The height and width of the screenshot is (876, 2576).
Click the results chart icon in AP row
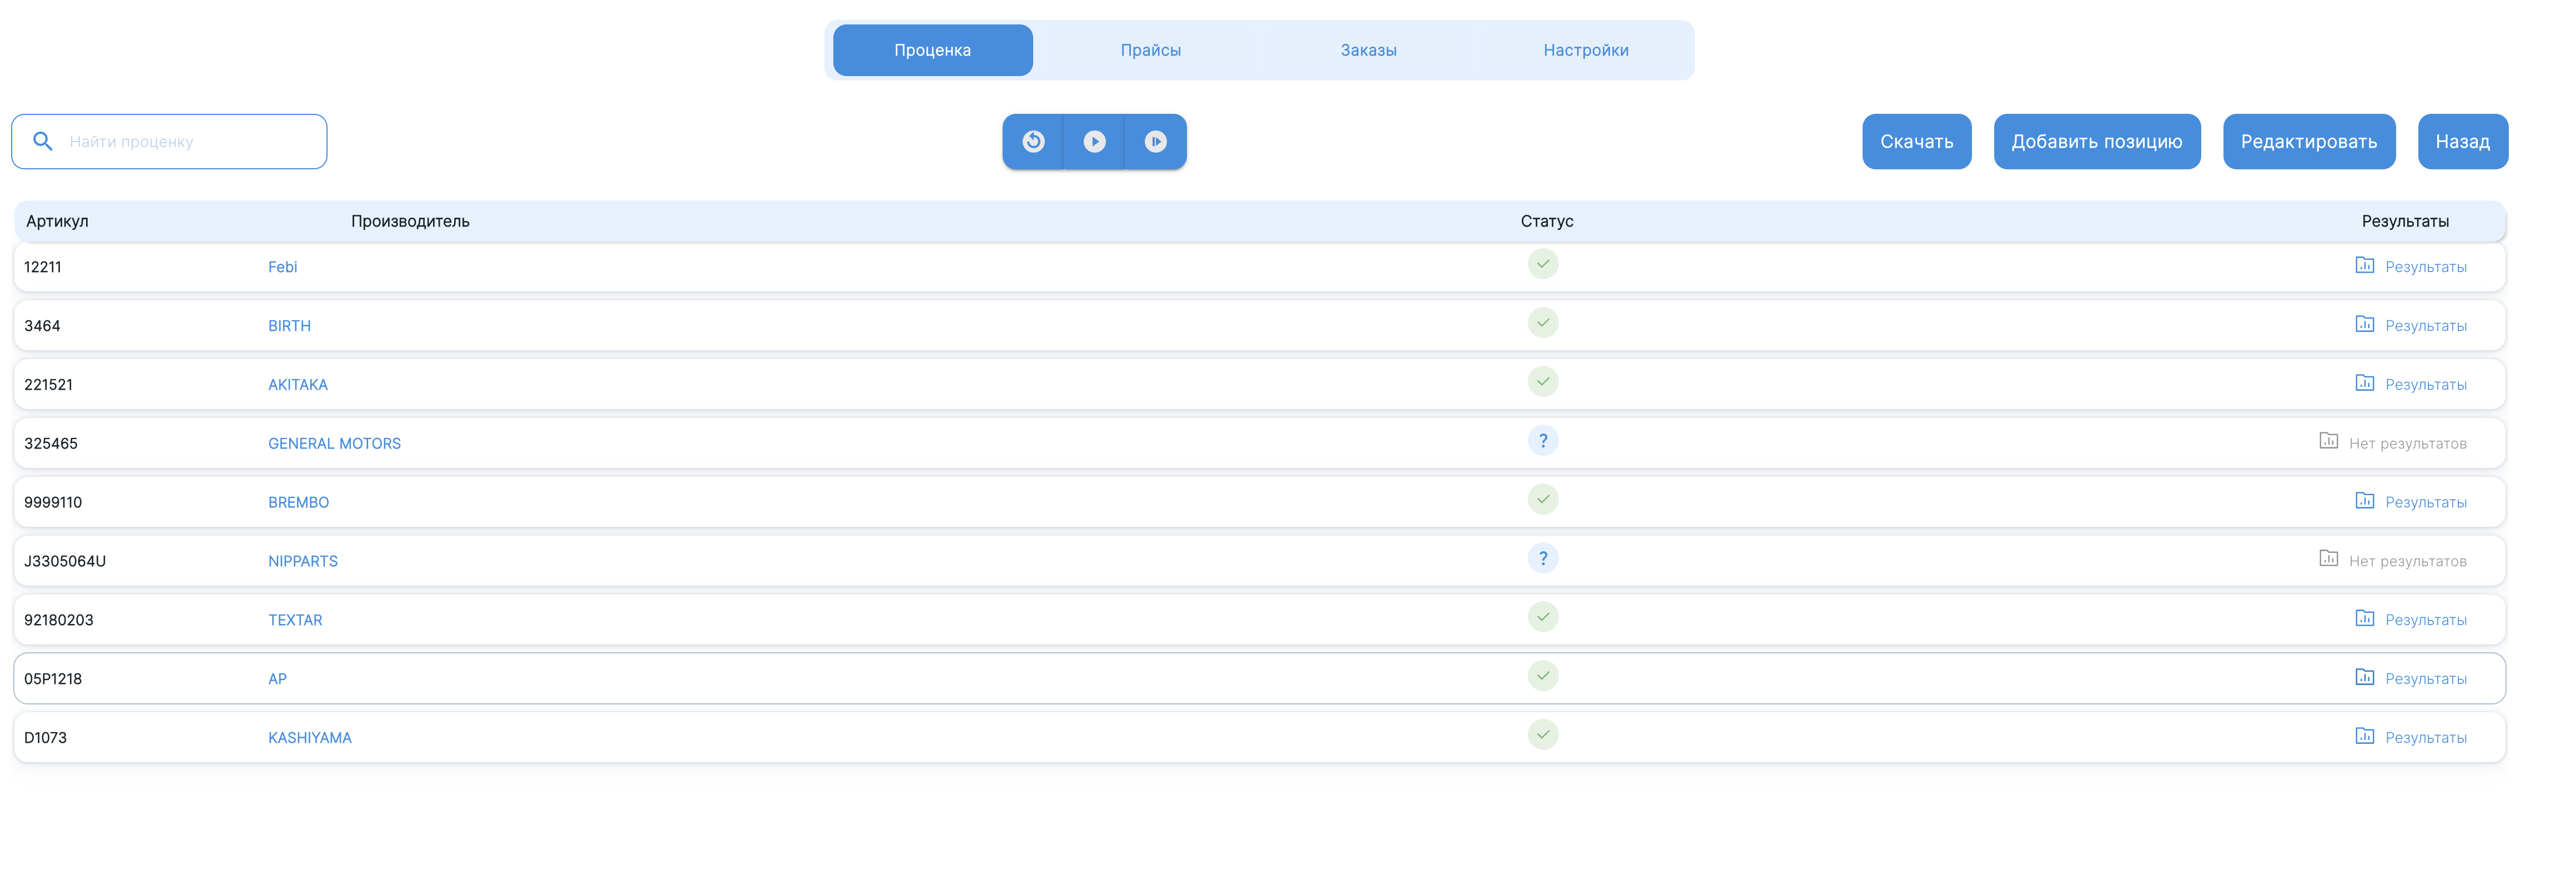coord(2364,677)
